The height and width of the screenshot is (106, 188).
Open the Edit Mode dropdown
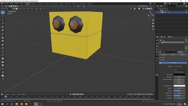click(6, 9)
